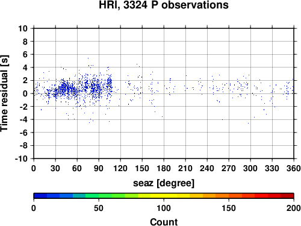Click the green segment near the 50 mark on the colorbar
The width and height of the screenshot is (301, 226).
tap(99, 196)
